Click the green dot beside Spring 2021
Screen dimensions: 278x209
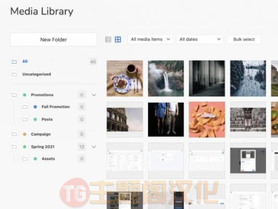(25, 147)
